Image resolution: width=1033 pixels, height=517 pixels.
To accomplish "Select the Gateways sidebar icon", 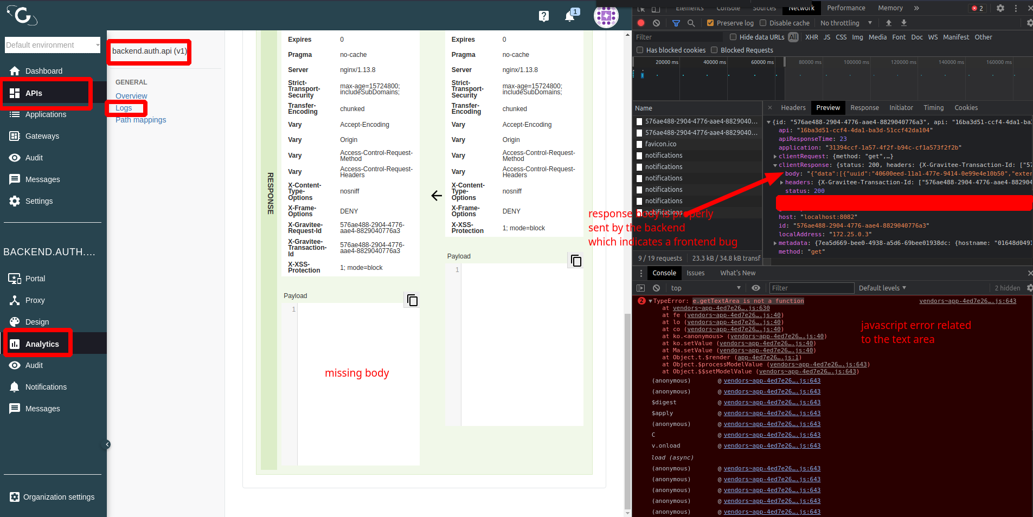I will [16, 136].
